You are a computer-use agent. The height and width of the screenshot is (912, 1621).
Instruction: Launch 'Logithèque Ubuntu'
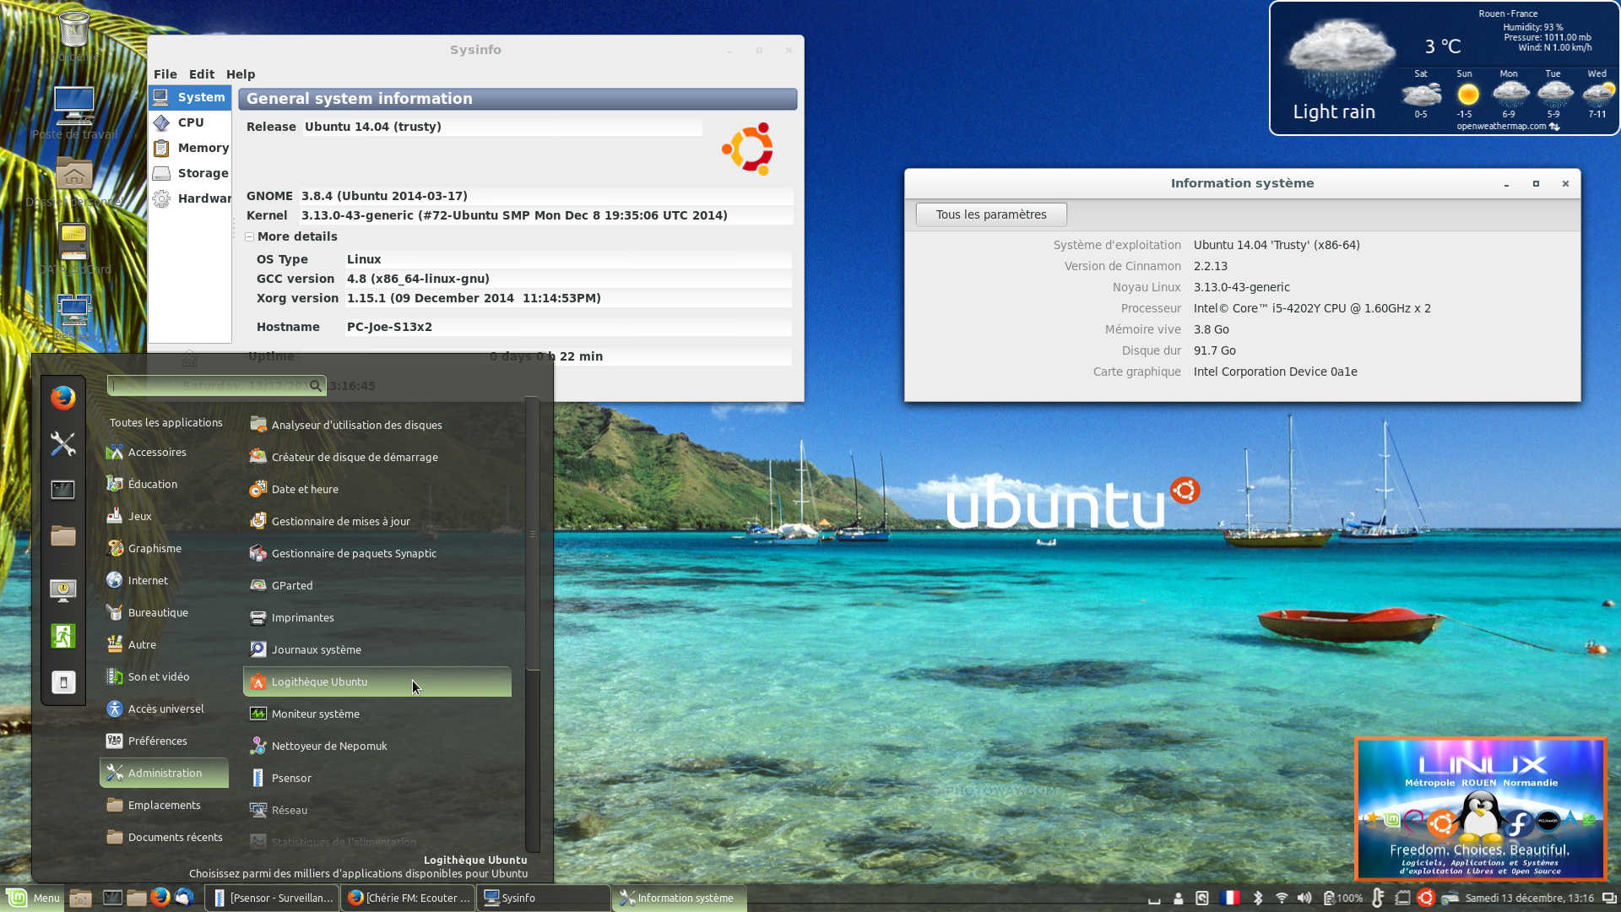(377, 682)
